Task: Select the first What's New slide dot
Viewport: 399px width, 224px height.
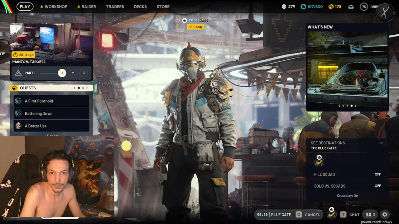Action: point(344,106)
